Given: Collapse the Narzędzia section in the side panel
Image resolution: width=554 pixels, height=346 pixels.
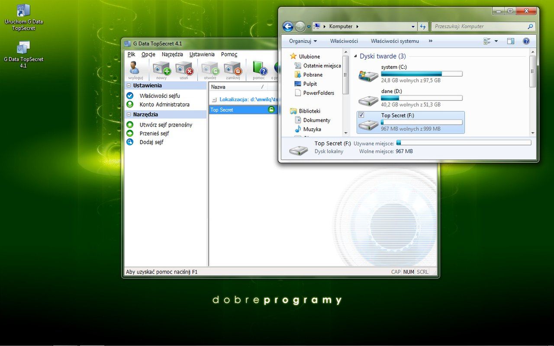Looking at the screenshot, I should (129, 115).
